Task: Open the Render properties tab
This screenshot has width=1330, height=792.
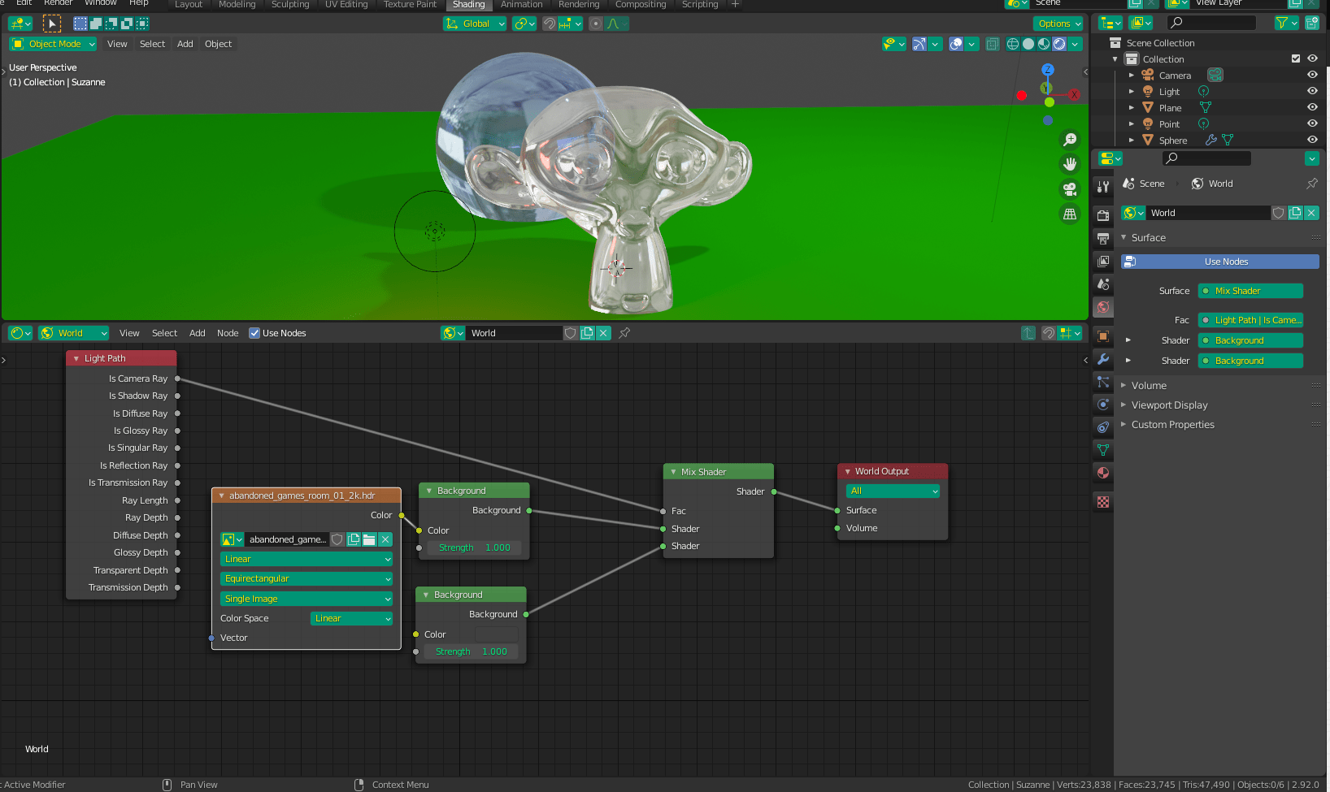Action: pyautogui.click(x=1102, y=215)
